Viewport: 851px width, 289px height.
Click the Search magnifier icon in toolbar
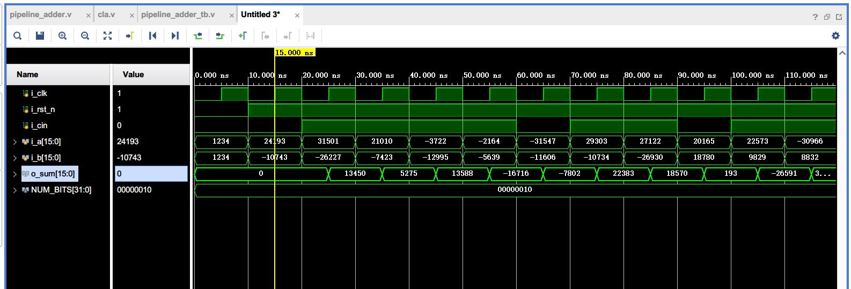click(17, 36)
